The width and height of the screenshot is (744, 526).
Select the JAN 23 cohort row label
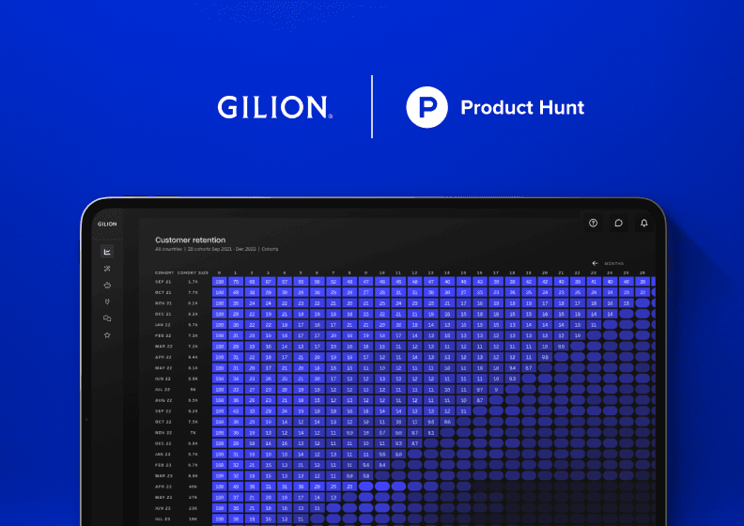click(x=163, y=455)
